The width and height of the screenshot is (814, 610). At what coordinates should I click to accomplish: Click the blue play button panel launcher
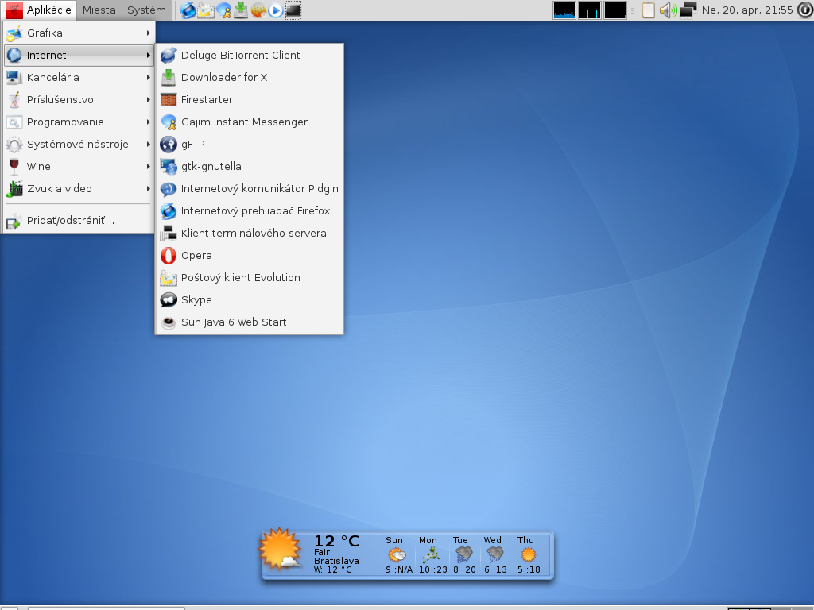pos(276,10)
